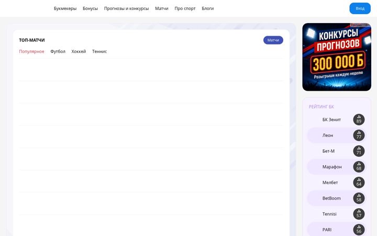Select the Популярное tab
Screen dimensions: 377x236
click(31, 51)
